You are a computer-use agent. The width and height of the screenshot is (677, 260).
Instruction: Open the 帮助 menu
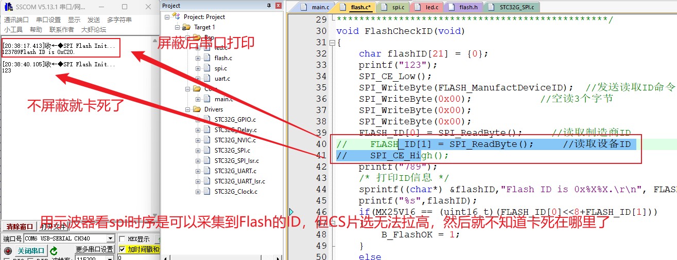click(36, 30)
